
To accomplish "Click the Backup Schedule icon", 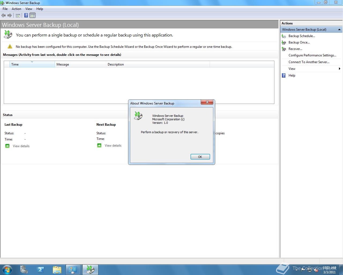I will [x=284, y=36].
